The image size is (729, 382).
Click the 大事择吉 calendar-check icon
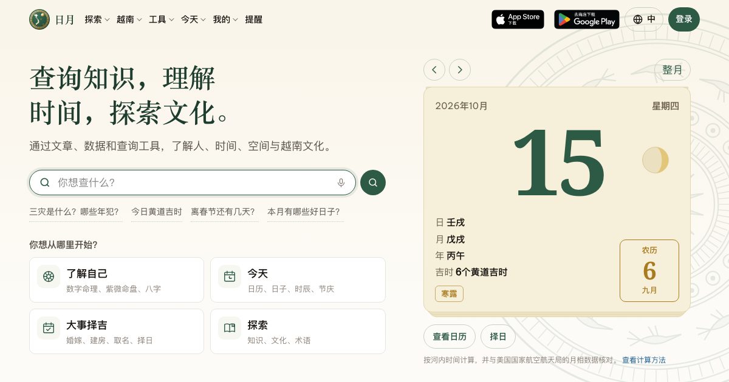tap(49, 328)
